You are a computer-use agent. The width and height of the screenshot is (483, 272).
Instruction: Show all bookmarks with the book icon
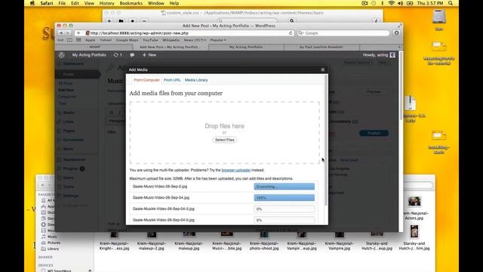coord(69,40)
